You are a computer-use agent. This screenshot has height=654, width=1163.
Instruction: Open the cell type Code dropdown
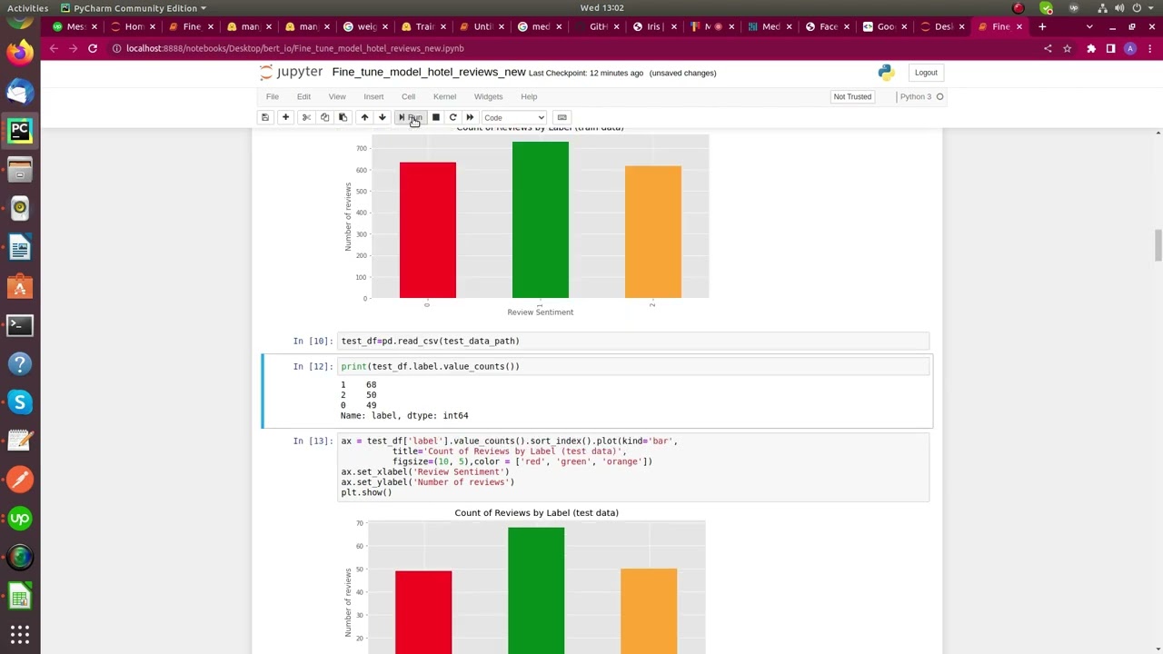(514, 117)
